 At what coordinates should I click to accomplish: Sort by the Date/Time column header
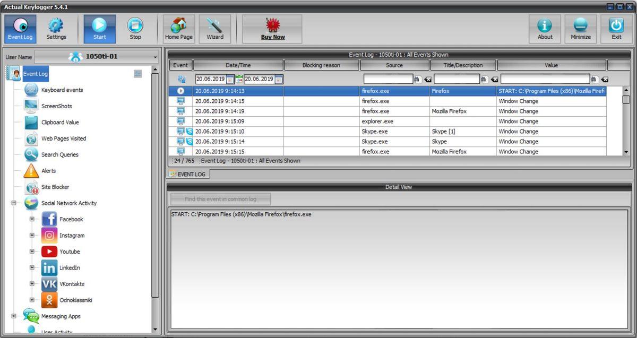(x=238, y=65)
